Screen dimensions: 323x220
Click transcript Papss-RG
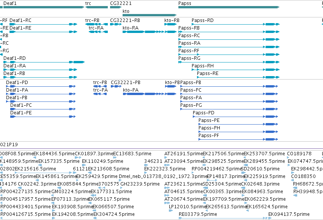tap(189, 58)
